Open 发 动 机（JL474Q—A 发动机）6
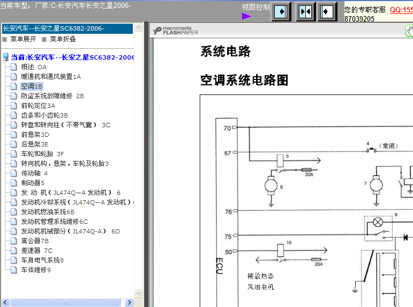This screenshot has width=413, height=307. 71,193
